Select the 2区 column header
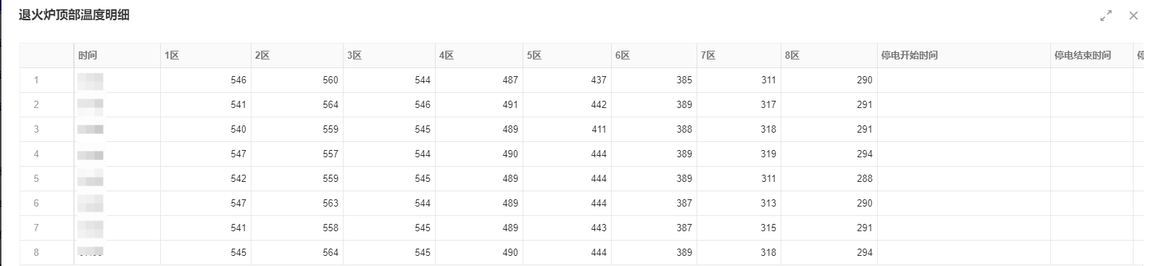Image resolution: width=1159 pixels, height=266 pixels. point(297,56)
